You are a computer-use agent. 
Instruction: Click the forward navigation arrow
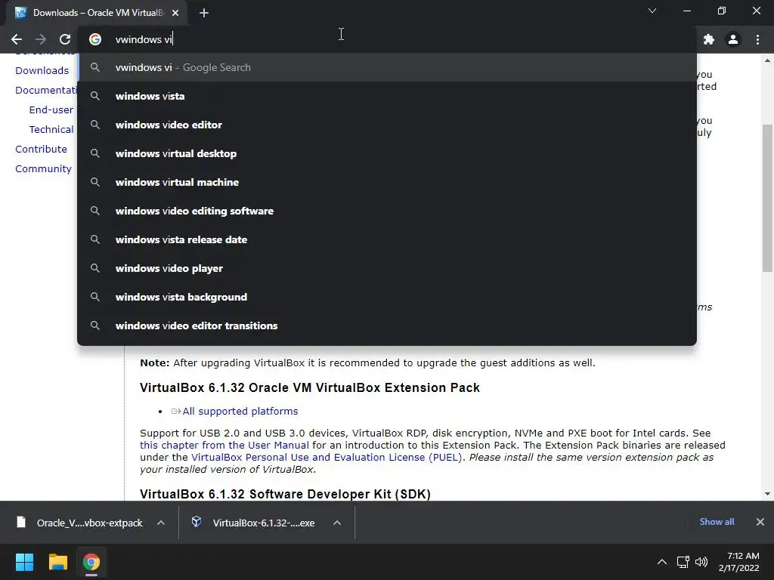coord(41,39)
